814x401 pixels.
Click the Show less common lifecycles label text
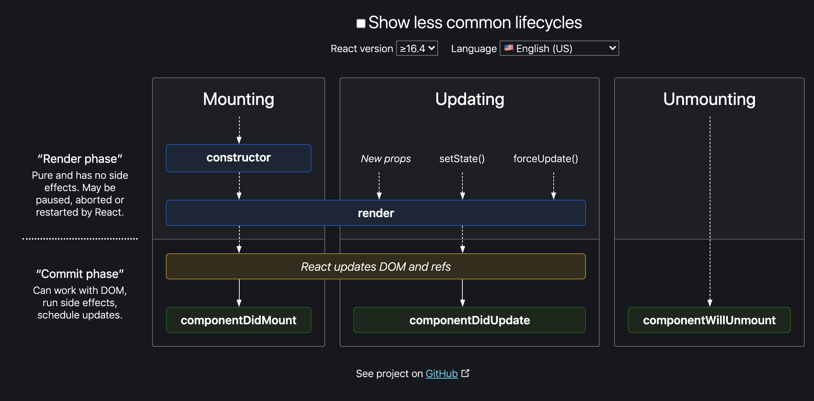[x=475, y=22]
